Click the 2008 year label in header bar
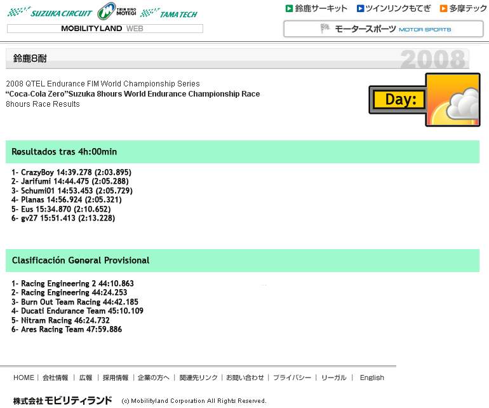This screenshot has width=489, height=408. click(x=433, y=59)
